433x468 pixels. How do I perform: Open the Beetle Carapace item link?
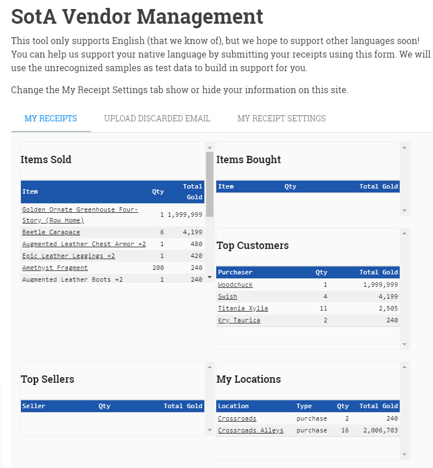(51, 232)
